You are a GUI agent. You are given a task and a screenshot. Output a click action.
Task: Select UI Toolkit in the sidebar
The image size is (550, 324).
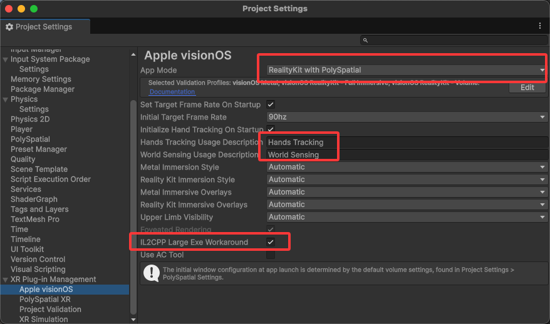tap(27, 250)
